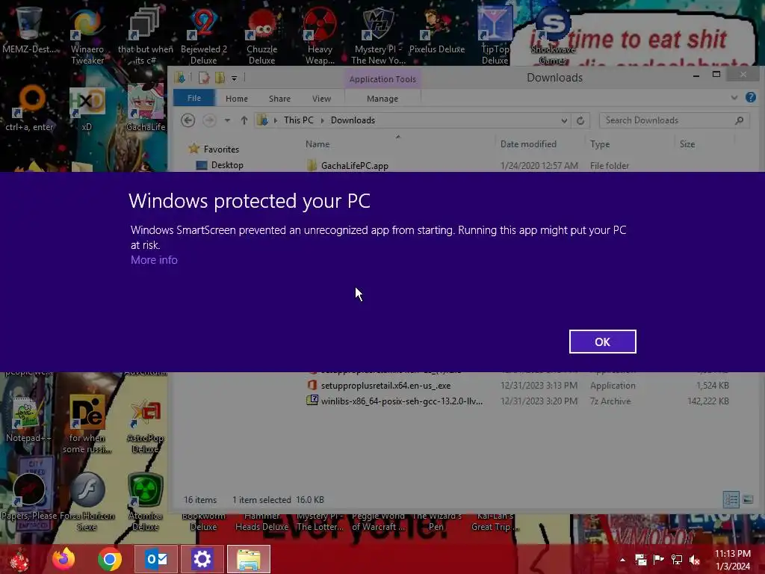
Task: Open Atomica Deluxe desktop shortcut
Action: pos(146,503)
